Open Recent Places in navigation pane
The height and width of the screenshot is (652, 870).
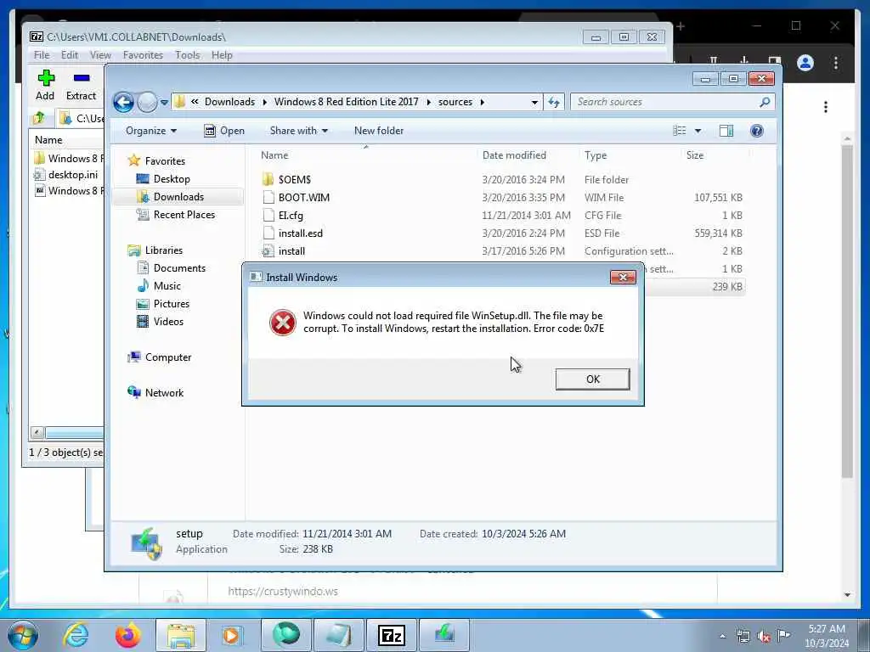pyautogui.click(x=184, y=215)
